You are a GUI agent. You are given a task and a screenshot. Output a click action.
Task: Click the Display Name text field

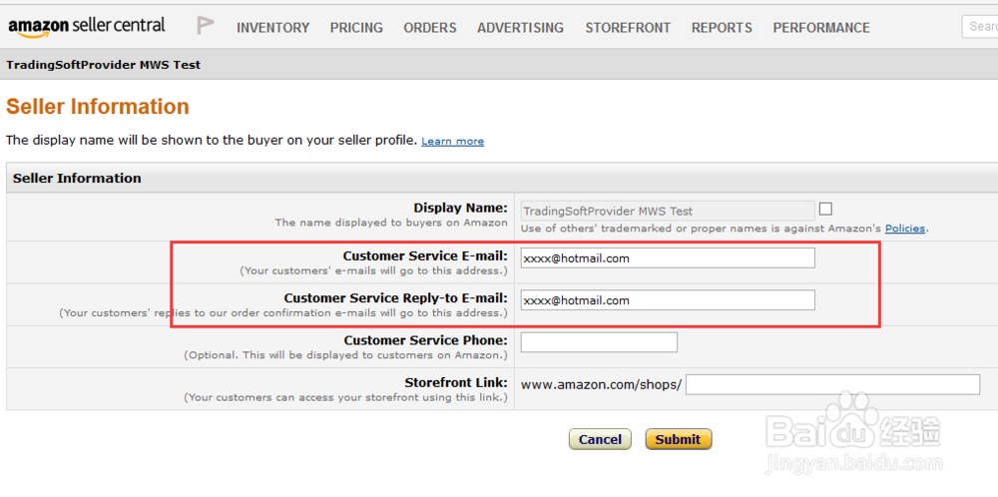coord(668,211)
